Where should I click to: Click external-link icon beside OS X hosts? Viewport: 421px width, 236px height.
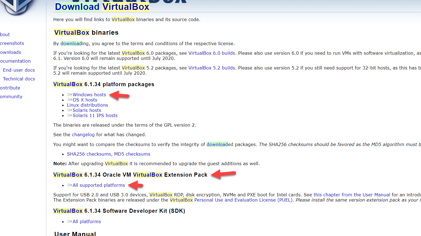70,100
